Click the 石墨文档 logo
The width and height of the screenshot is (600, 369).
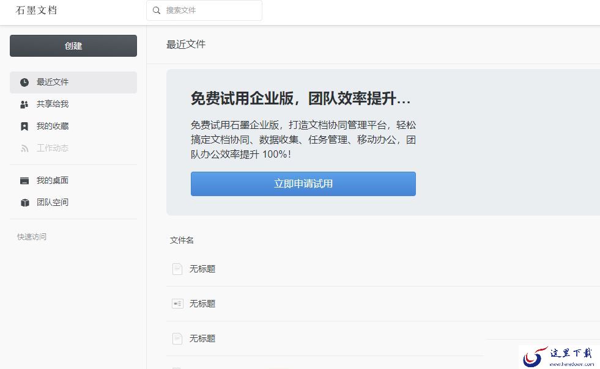36,10
